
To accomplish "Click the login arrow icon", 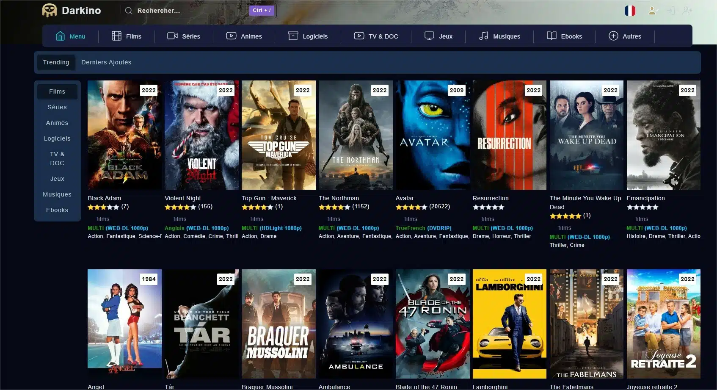I will pos(670,11).
